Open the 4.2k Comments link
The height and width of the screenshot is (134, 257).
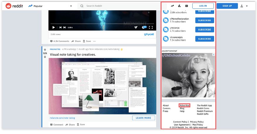60,41
